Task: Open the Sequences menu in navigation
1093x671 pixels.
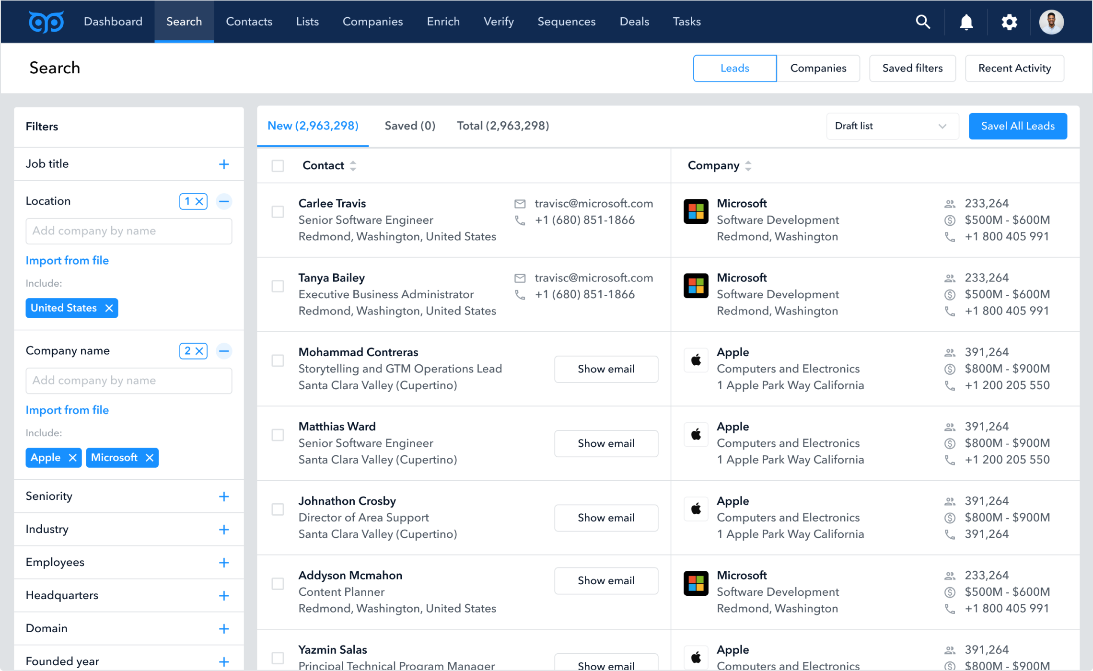Action: click(x=566, y=22)
